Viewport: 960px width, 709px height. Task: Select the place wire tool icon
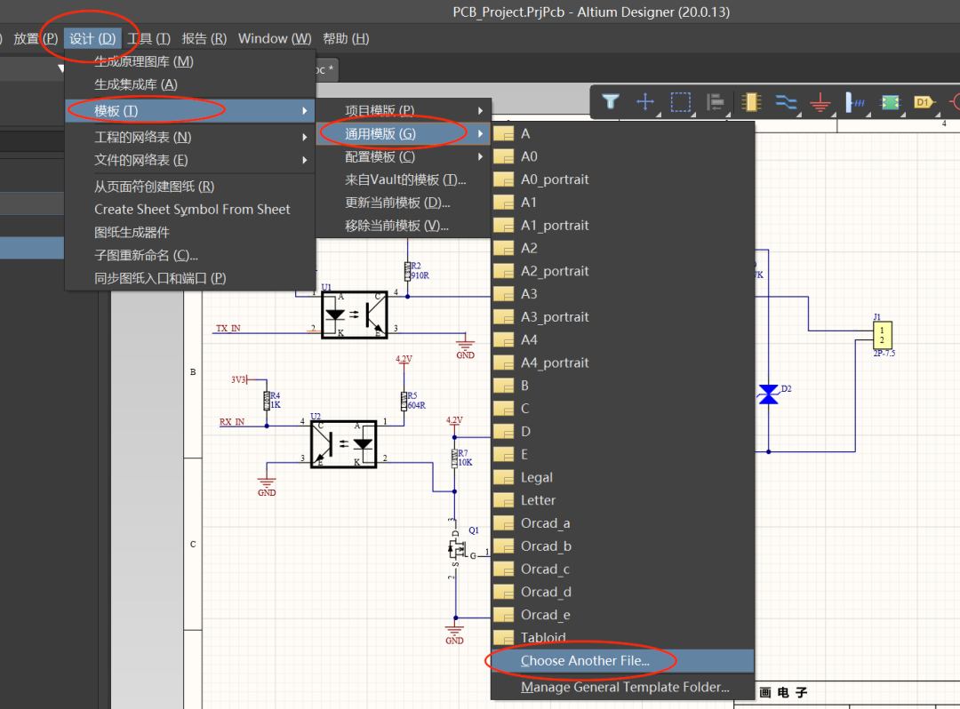tap(786, 102)
